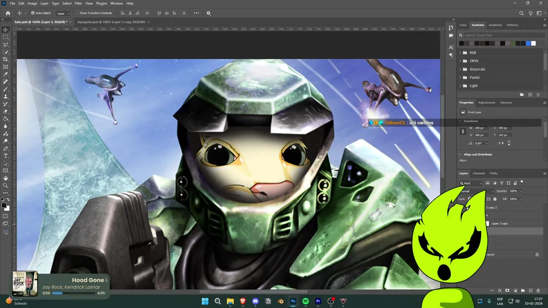Toggle filter for pixel layers
This screenshot has height=308, width=548.
pos(488,183)
